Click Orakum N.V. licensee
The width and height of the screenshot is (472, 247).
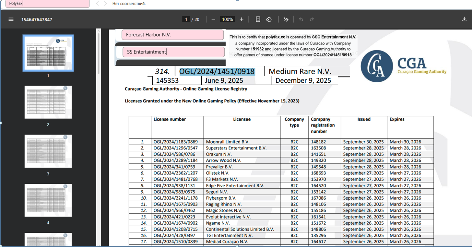[x=219, y=154]
